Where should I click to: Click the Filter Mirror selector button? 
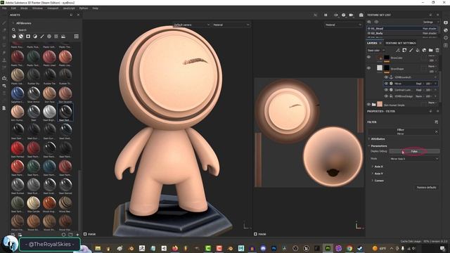point(400,131)
